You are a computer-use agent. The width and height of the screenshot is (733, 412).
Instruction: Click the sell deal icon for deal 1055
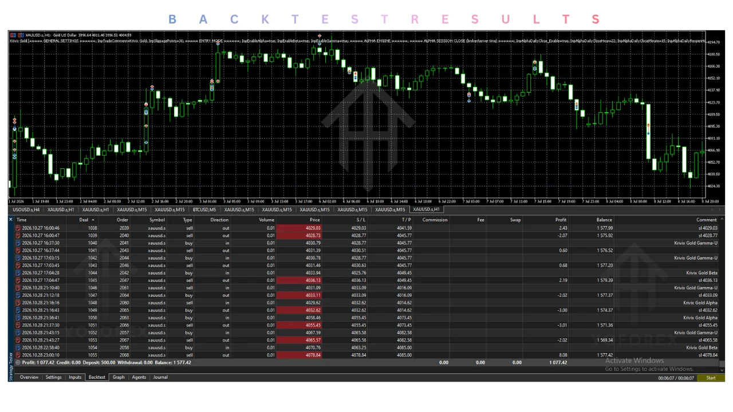pyautogui.click(x=18, y=355)
